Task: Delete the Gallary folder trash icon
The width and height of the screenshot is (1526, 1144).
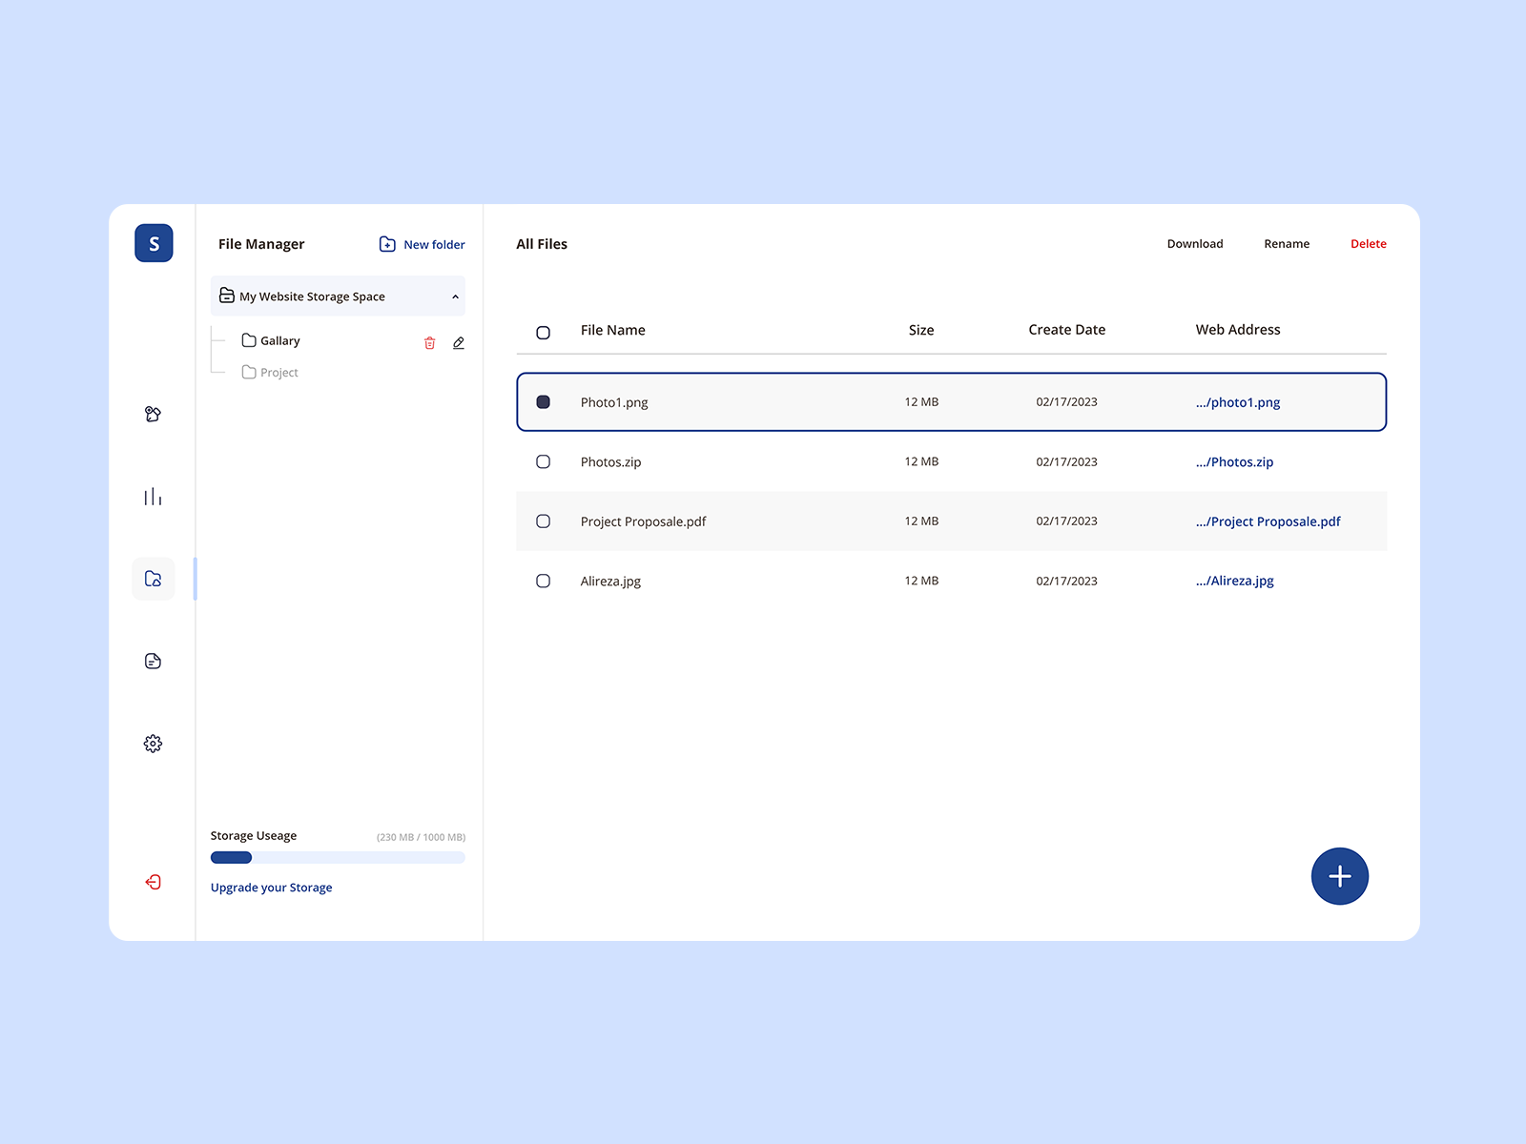Action: tap(430, 343)
